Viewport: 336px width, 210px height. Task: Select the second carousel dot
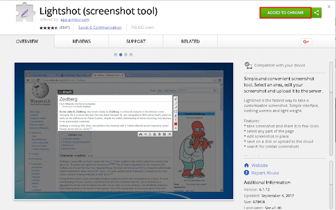[x=121, y=55]
